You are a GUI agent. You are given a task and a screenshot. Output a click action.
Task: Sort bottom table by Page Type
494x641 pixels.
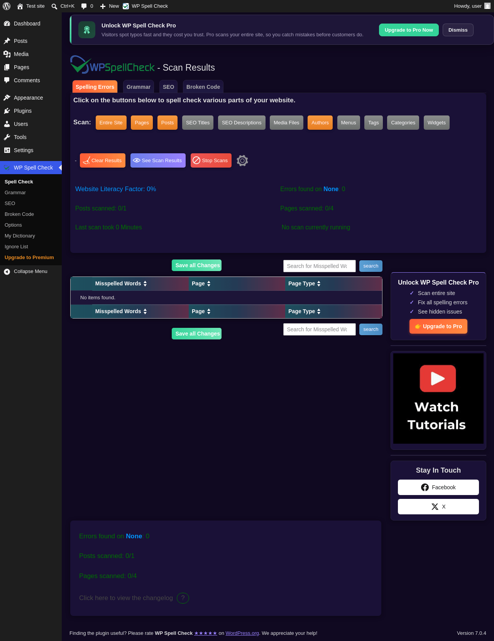305,311
